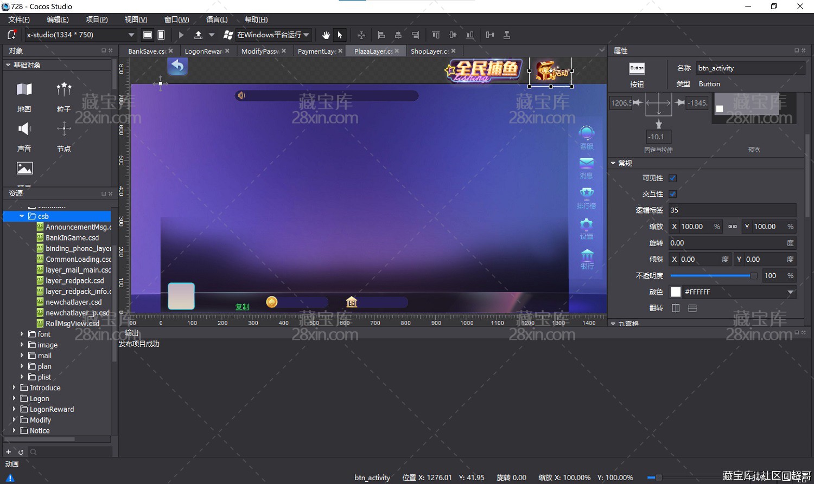
Task: Align selected objects to top
Action: pos(436,35)
